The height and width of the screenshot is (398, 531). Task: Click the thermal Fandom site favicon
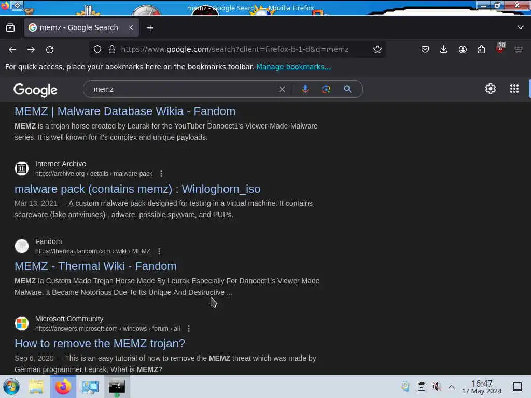coord(22,246)
